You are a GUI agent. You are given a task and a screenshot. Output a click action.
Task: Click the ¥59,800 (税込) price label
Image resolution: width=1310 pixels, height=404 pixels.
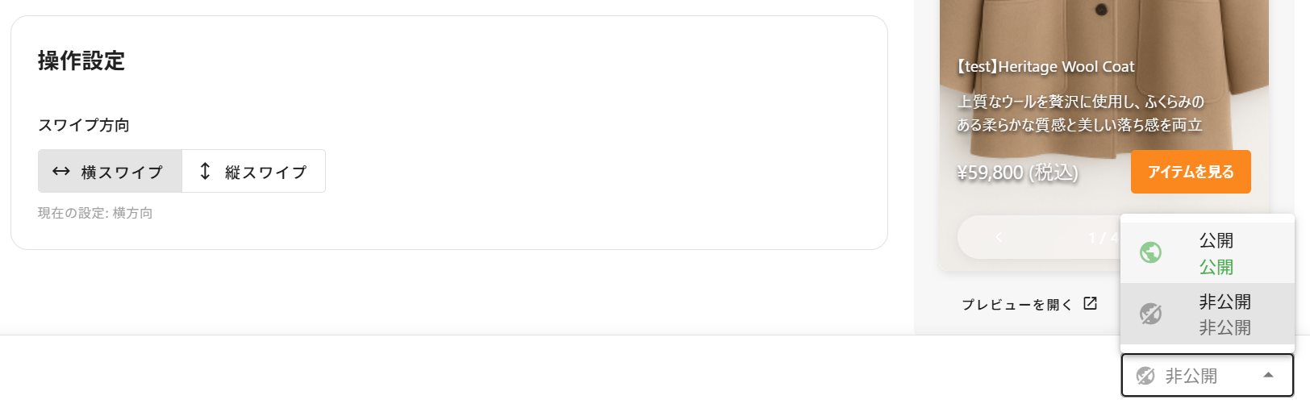click(1017, 173)
